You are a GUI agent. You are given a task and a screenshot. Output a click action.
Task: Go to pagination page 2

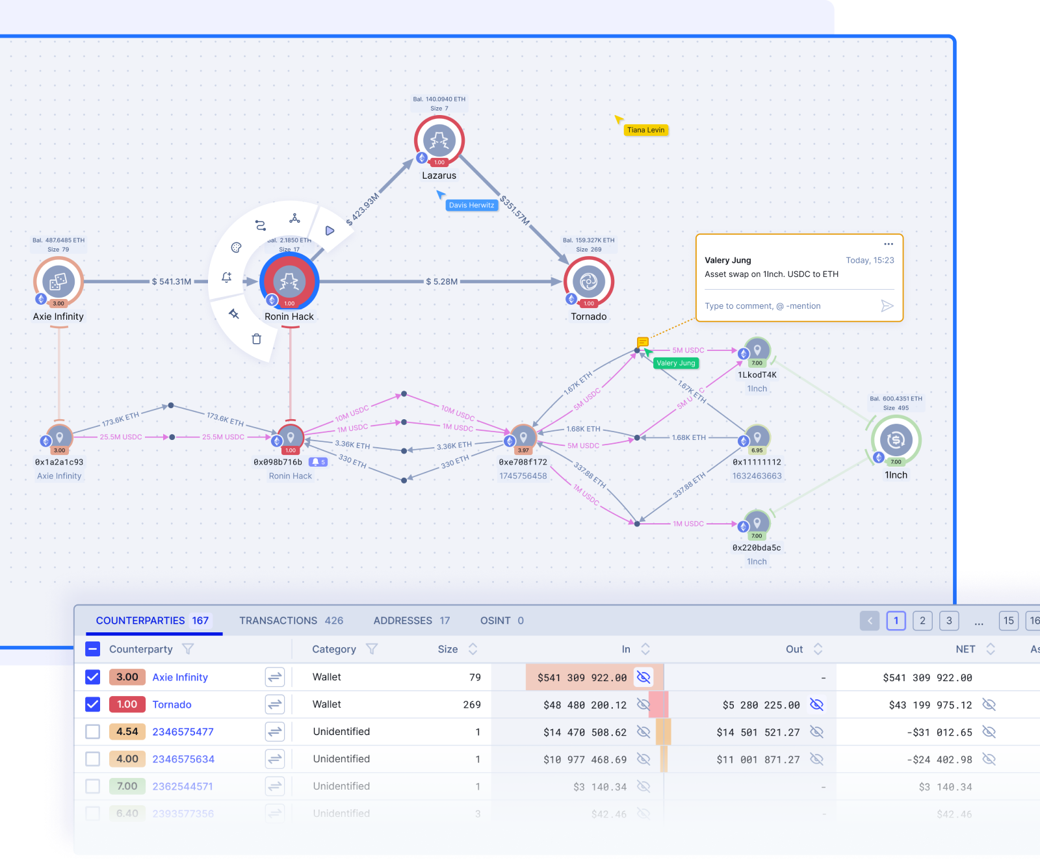click(922, 621)
